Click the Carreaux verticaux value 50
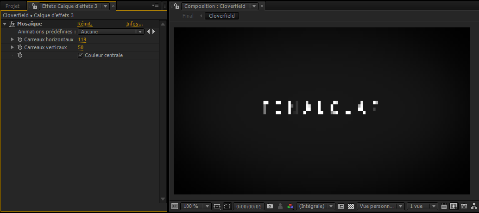 [x=81, y=47]
